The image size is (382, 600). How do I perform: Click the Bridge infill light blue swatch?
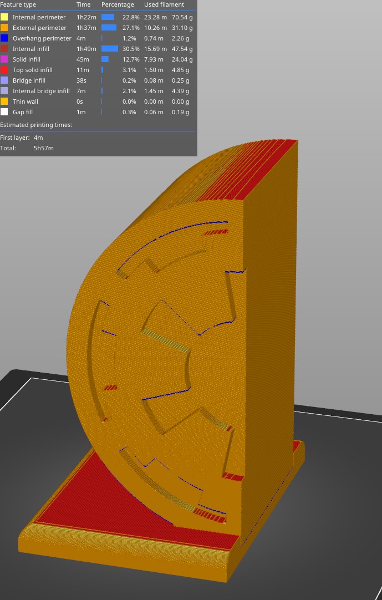[4, 80]
